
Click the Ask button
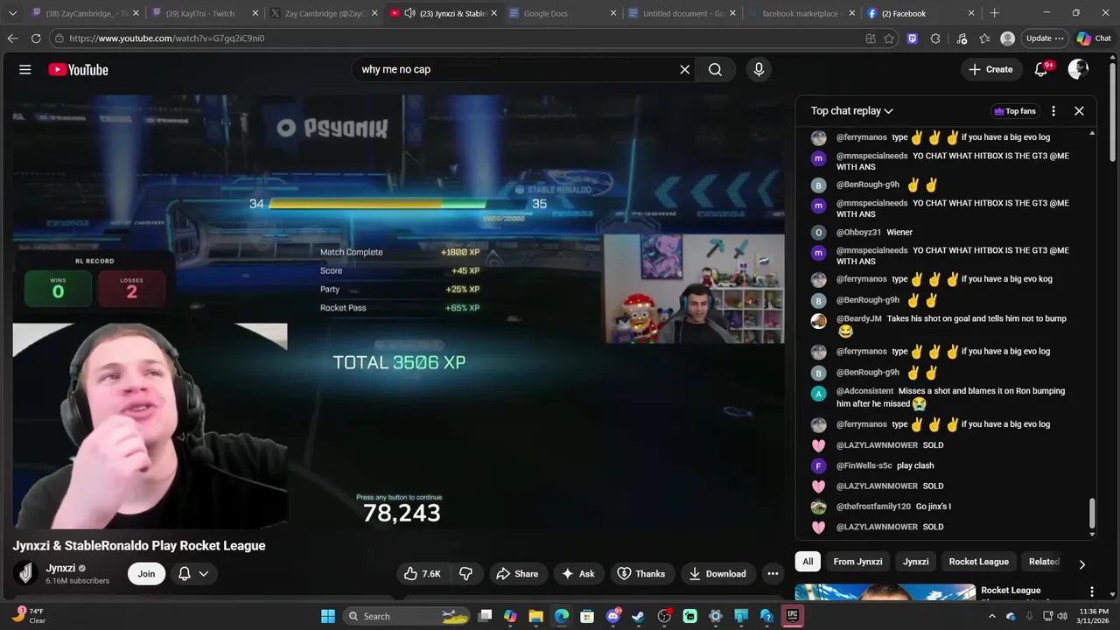click(578, 574)
